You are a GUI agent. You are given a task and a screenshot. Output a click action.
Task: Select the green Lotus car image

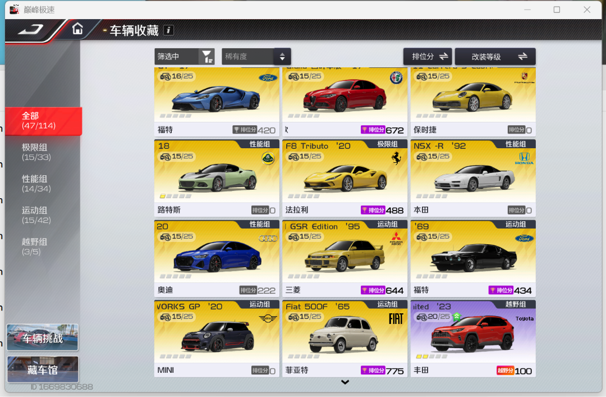(x=218, y=177)
